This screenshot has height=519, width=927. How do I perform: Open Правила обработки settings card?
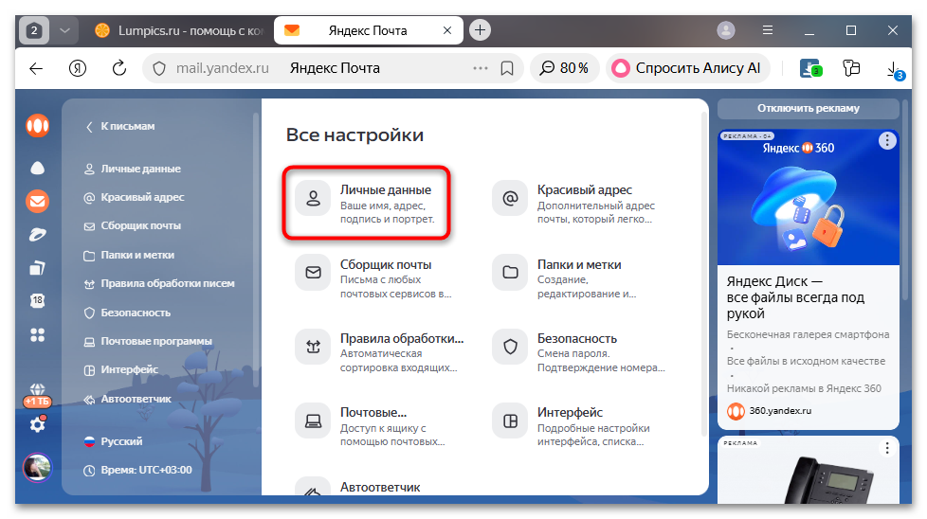[x=379, y=352]
